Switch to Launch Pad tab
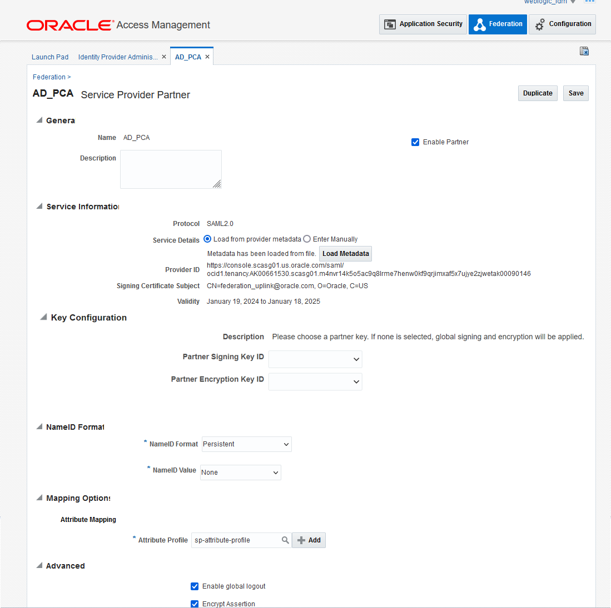 [50, 57]
